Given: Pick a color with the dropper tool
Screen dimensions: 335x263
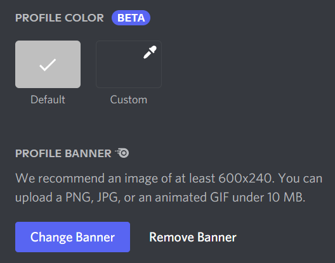Looking at the screenshot, I should 150,52.
